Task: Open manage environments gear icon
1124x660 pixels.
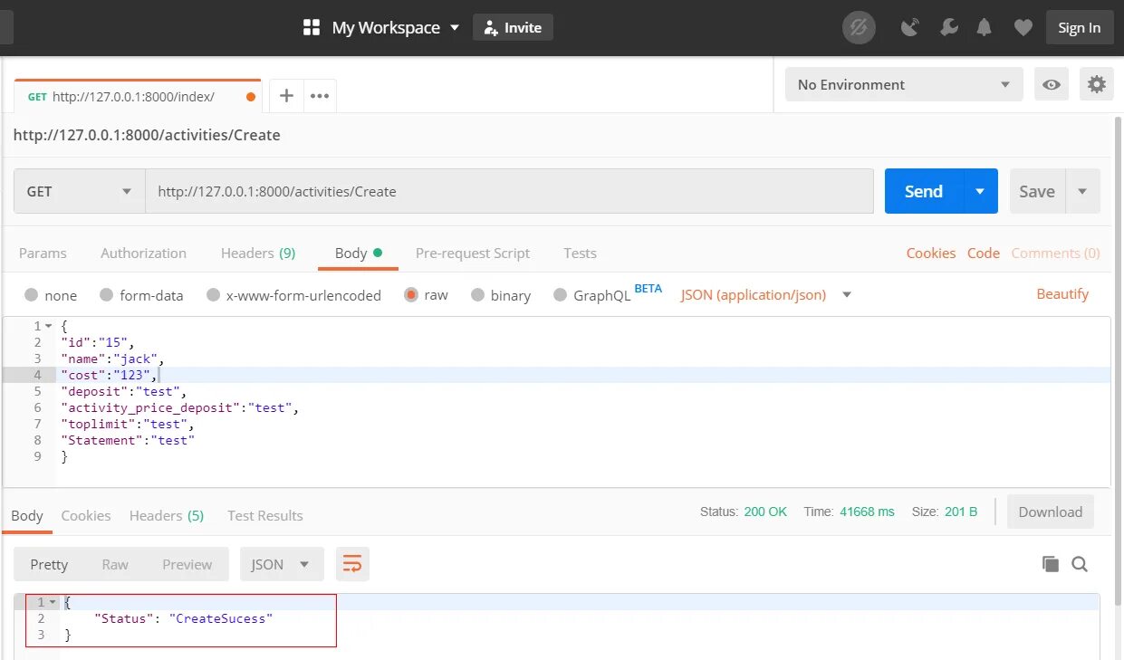Action: [1097, 84]
